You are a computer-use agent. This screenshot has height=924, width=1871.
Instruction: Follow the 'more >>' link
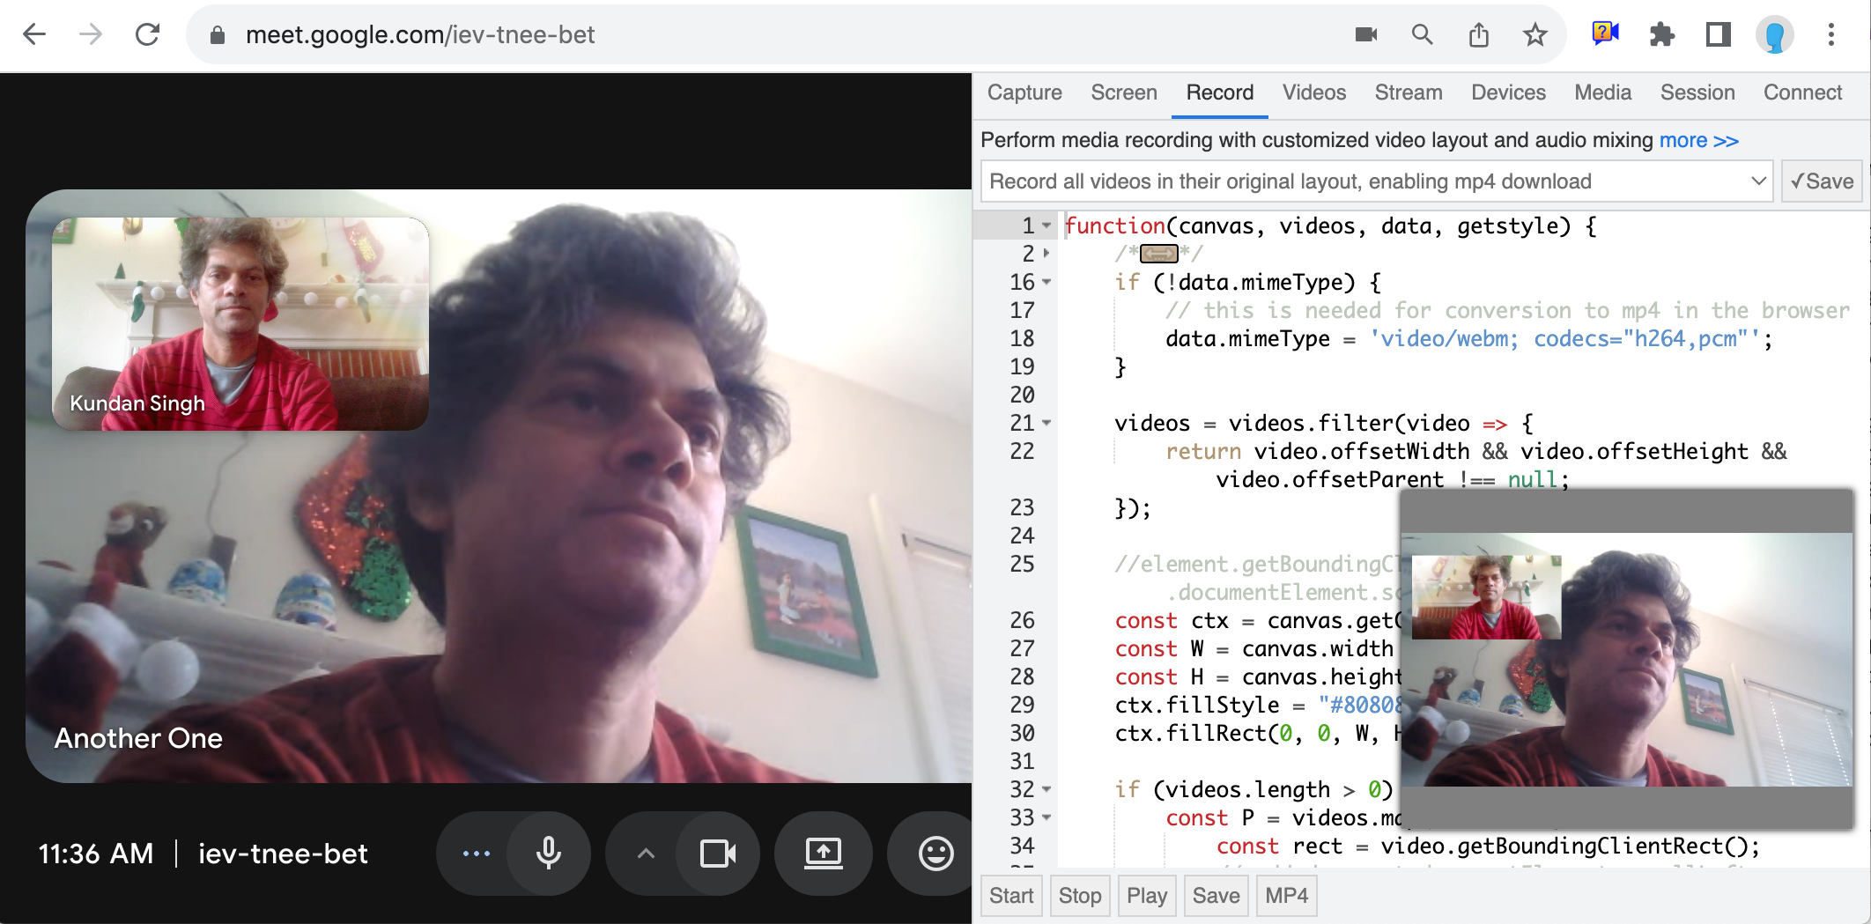tap(1698, 141)
